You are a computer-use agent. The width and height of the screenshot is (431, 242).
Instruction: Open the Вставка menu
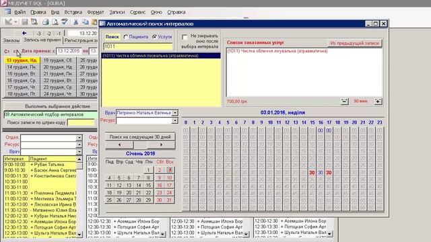click(73, 12)
